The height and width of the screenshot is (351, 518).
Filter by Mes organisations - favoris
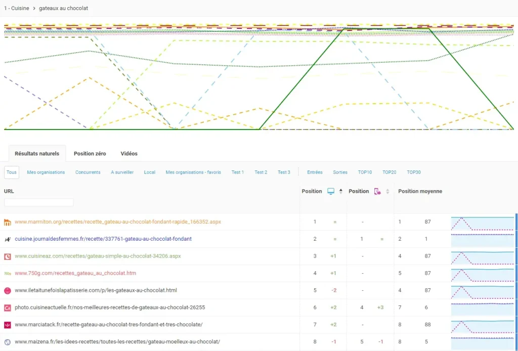[x=193, y=172]
